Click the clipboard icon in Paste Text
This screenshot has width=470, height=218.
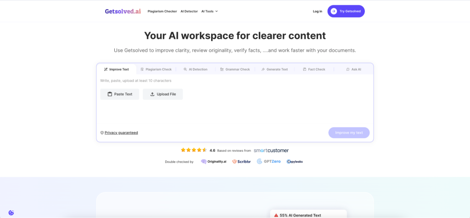point(110,94)
